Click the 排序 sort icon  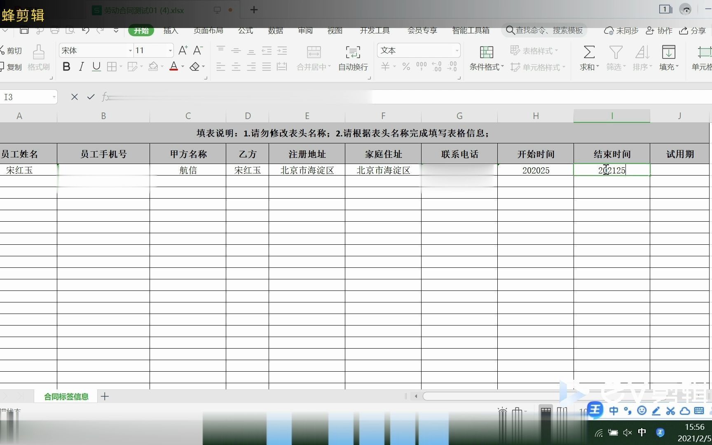[x=642, y=58]
